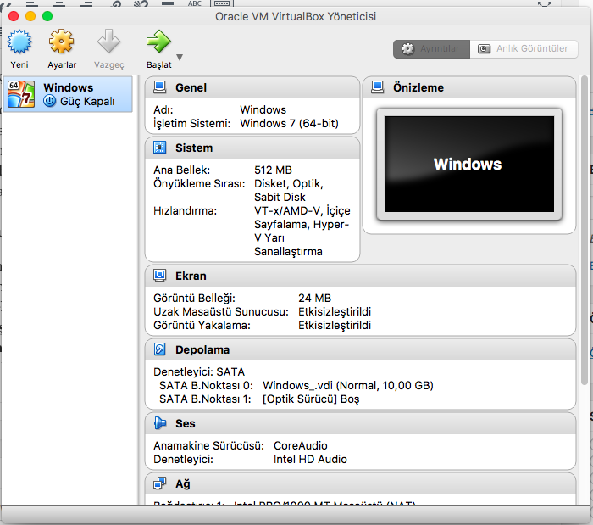The width and height of the screenshot is (593, 525).
Task: Click the Depolama disk icon
Action: pyautogui.click(x=159, y=349)
